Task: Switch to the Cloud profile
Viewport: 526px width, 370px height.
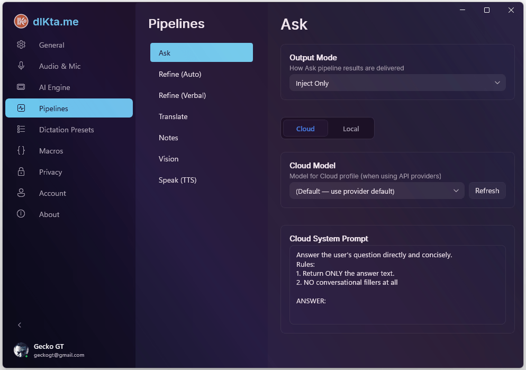Action: tap(305, 128)
